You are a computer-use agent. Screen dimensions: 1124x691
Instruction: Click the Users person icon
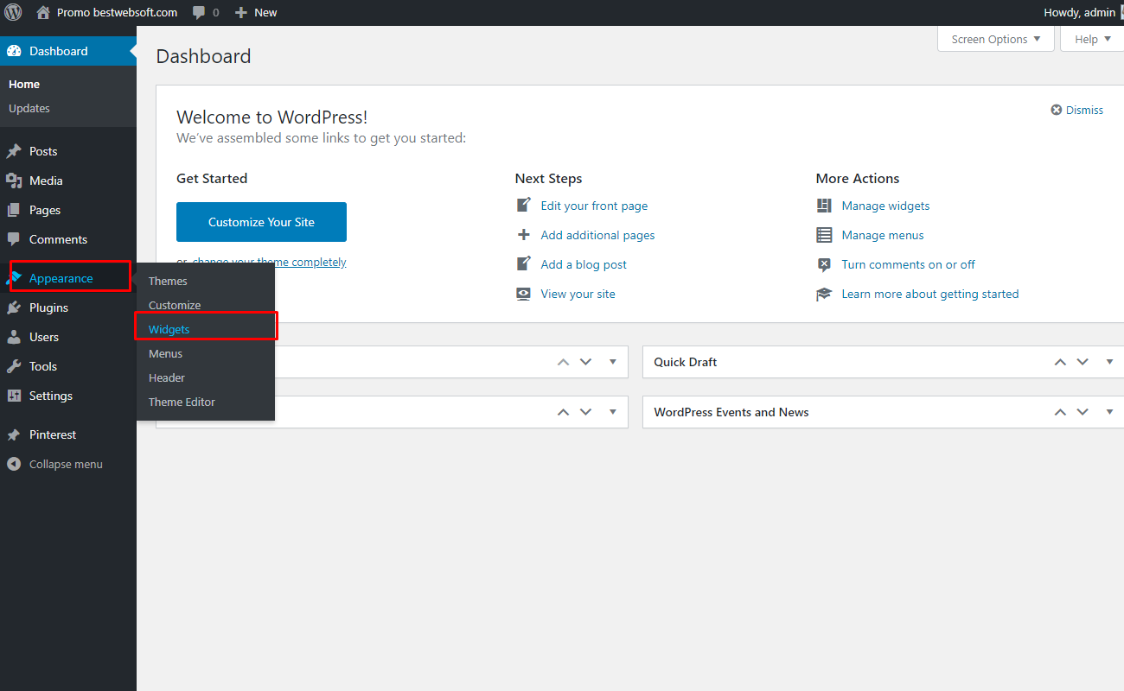[14, 337]
